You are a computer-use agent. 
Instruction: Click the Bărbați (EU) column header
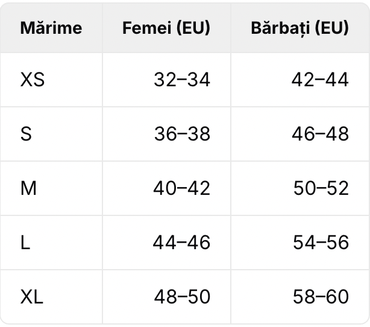pyautogui.click(x=300, y=28)
